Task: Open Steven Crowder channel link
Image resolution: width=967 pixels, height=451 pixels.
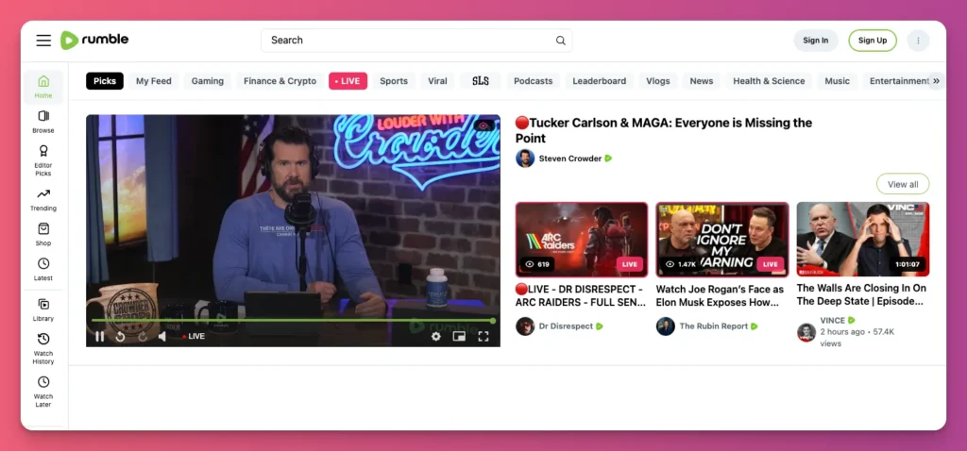Action: coord(569,159)
